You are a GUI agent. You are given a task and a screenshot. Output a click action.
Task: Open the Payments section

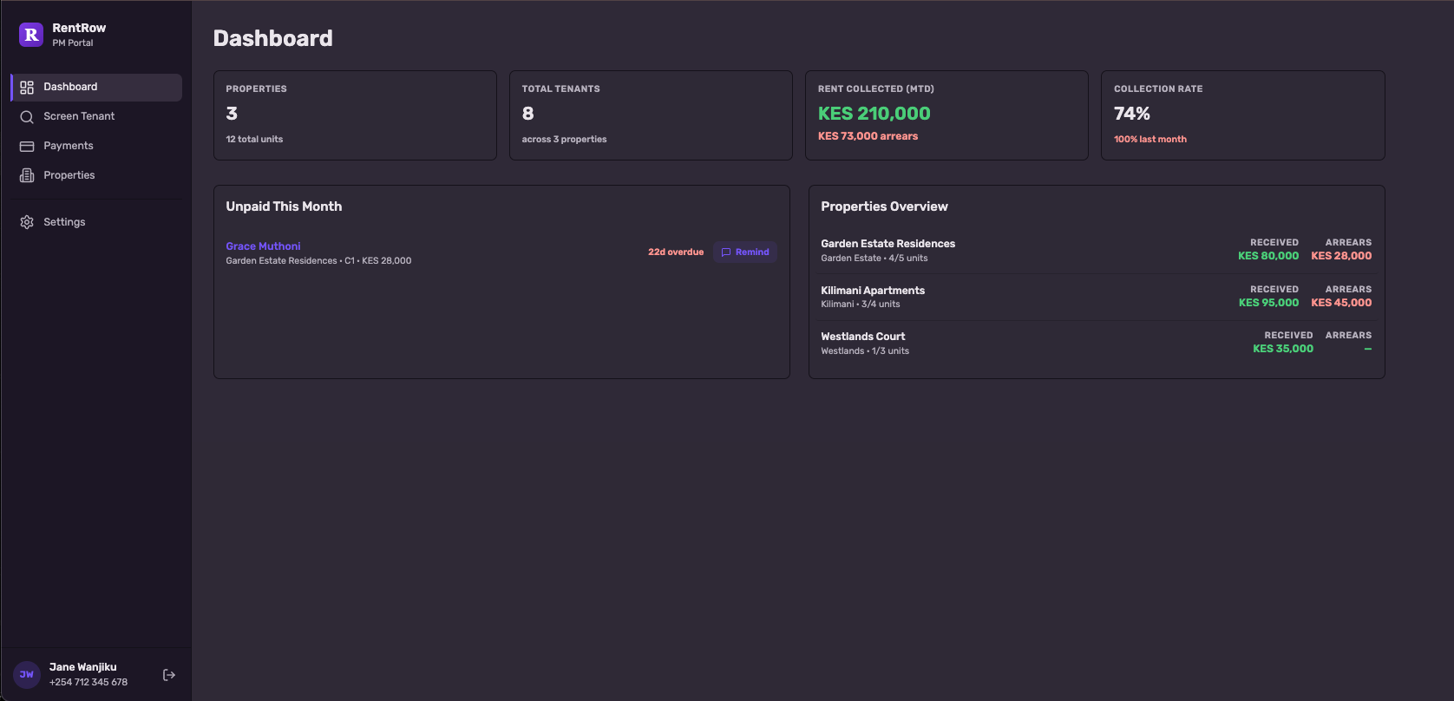coord(96,147)
